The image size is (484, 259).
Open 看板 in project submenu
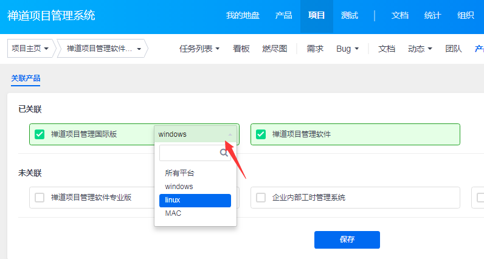tap(241, 49)
